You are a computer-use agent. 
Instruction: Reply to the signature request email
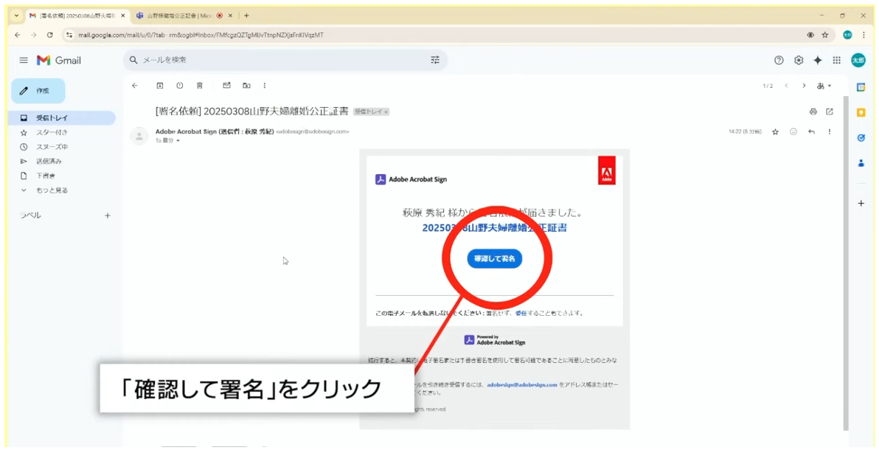pos(813,131)
